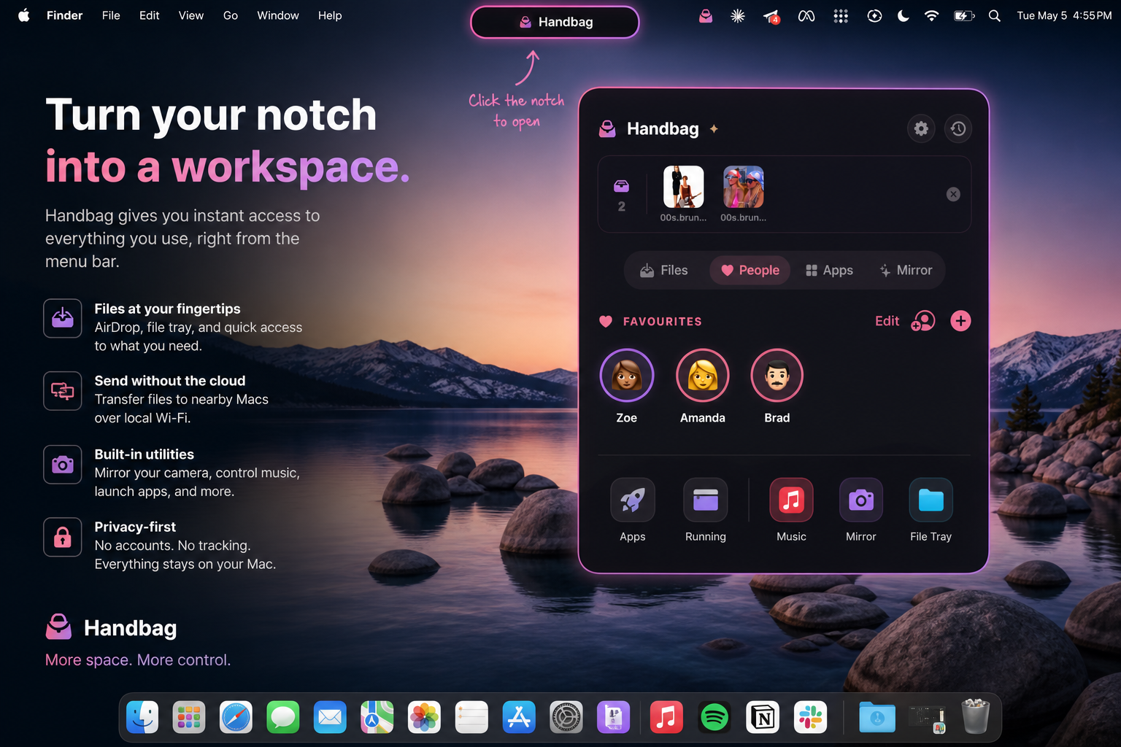Click "Files at your fingertips" text

[x=167, y=309]
